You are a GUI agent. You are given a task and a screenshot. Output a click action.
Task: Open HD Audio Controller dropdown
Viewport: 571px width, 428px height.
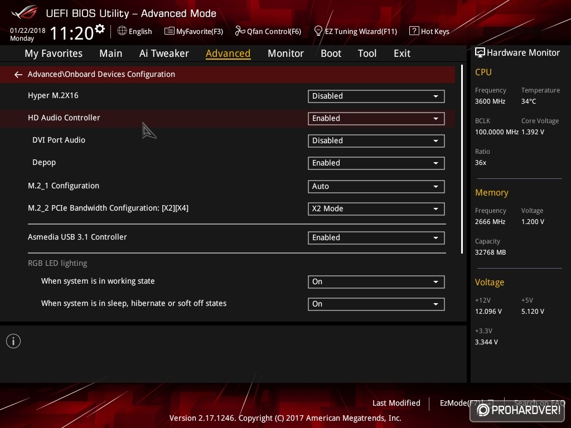pyautogui.click(x=376, y=118)
